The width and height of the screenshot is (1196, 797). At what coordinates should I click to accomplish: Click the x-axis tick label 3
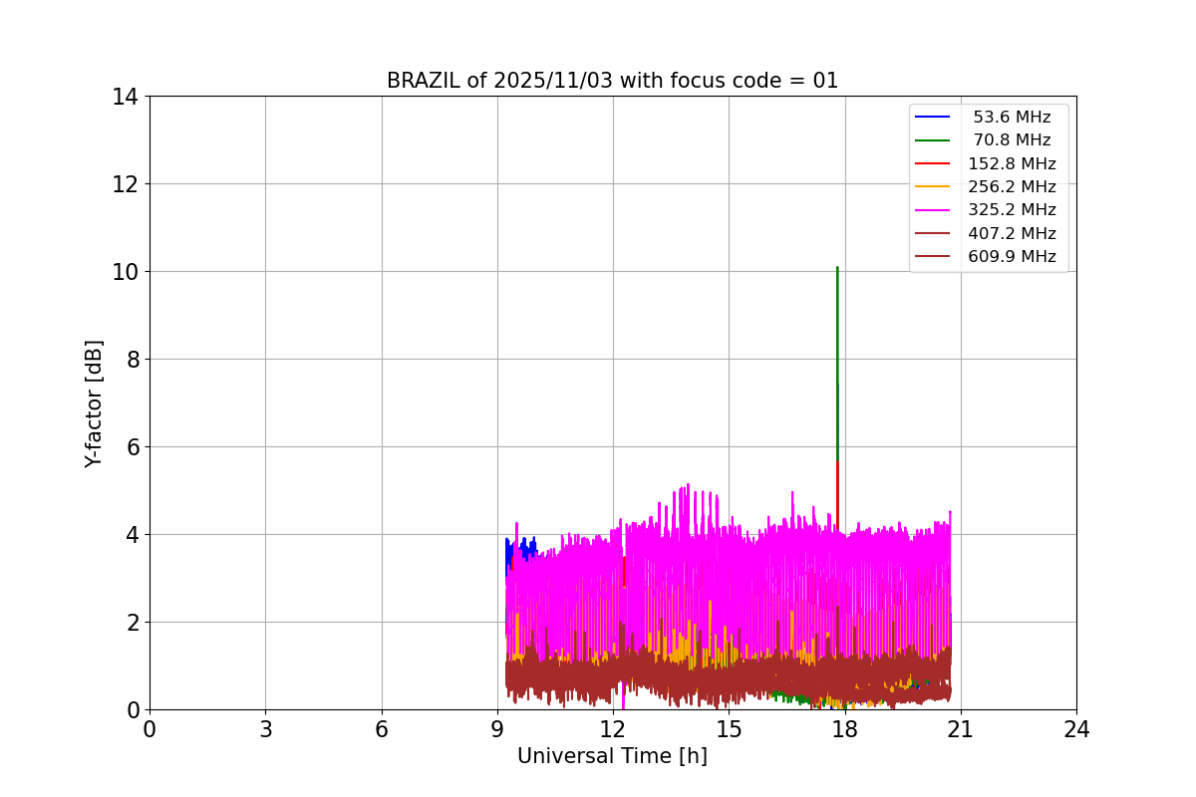[265, 729]
